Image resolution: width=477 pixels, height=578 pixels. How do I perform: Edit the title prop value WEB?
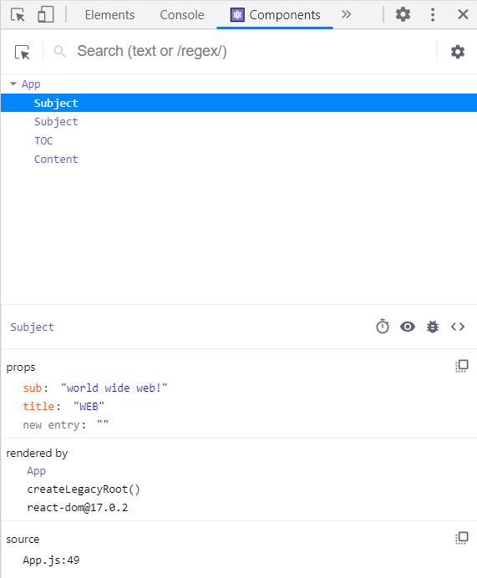89,406
